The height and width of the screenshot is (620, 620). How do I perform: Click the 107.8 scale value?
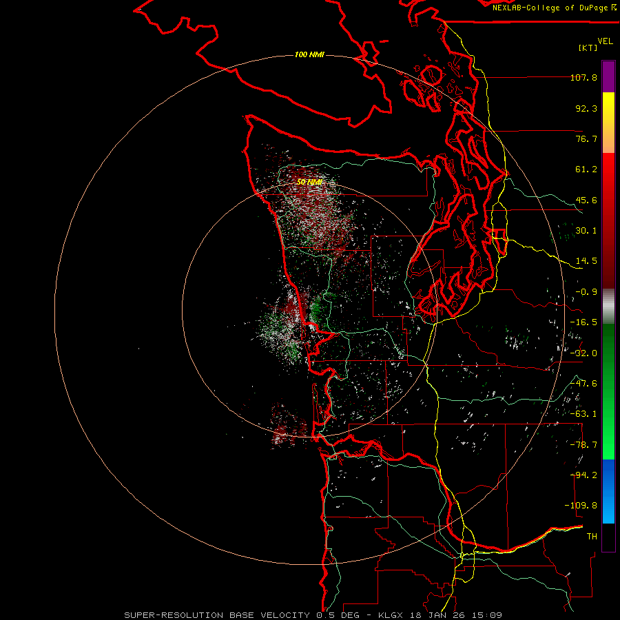click(x=583, y=77)
